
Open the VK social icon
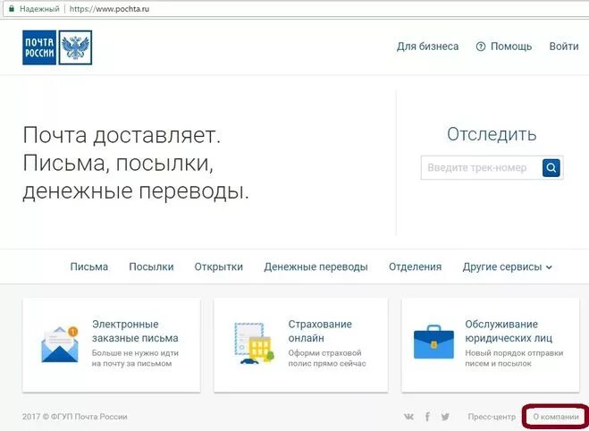[408, 417]
